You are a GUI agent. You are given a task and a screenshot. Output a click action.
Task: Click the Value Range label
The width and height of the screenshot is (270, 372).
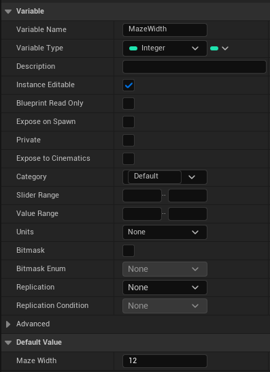coord(37,213)
